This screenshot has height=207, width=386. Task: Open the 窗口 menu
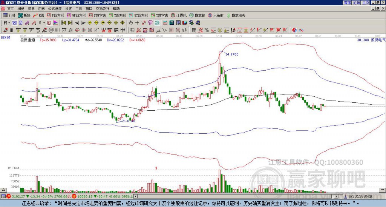(x=89, y=9)
